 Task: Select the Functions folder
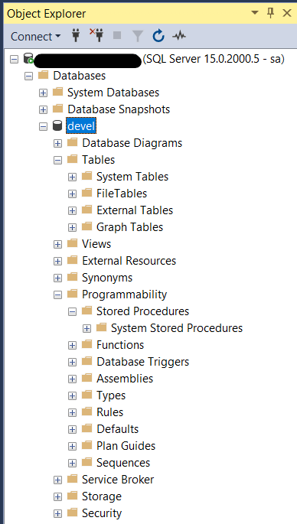pyautogui.click(x=120, y=345)
